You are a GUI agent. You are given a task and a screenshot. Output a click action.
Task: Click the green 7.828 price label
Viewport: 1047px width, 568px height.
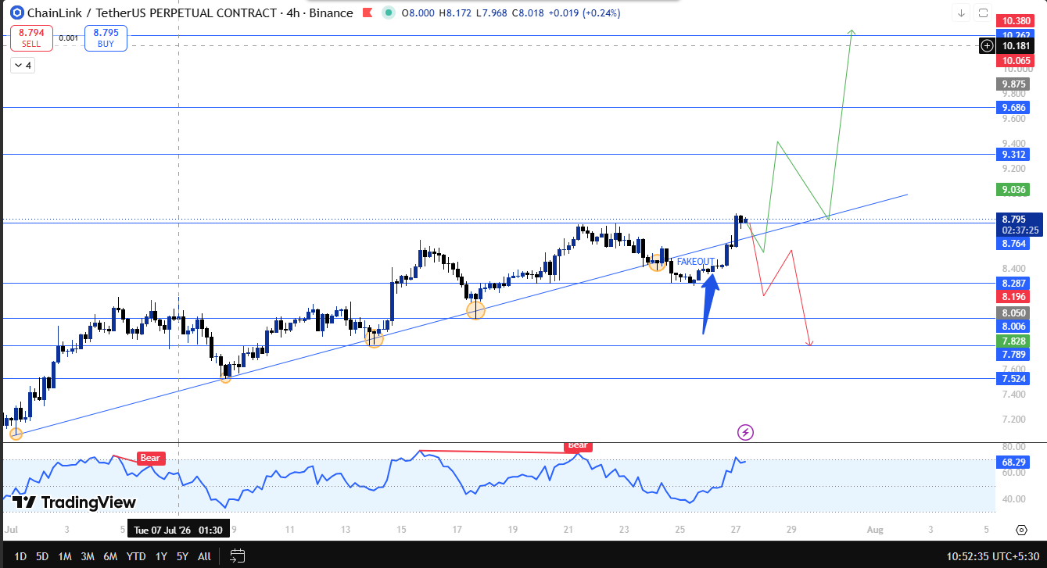point(1015,341)
